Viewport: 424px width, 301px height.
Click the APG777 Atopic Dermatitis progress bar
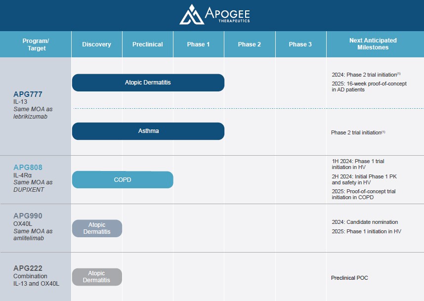148,83
